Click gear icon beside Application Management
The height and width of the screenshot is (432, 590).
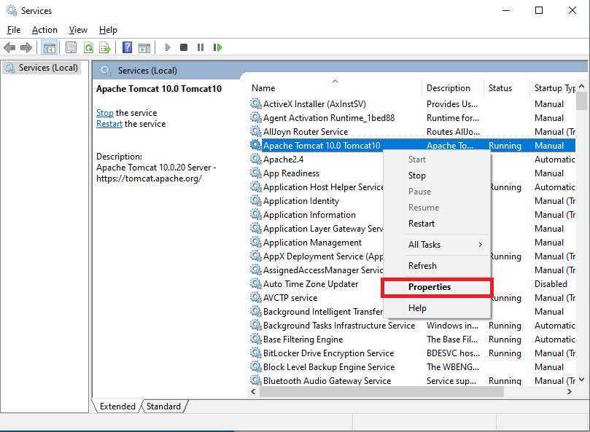tap(256, 242)
